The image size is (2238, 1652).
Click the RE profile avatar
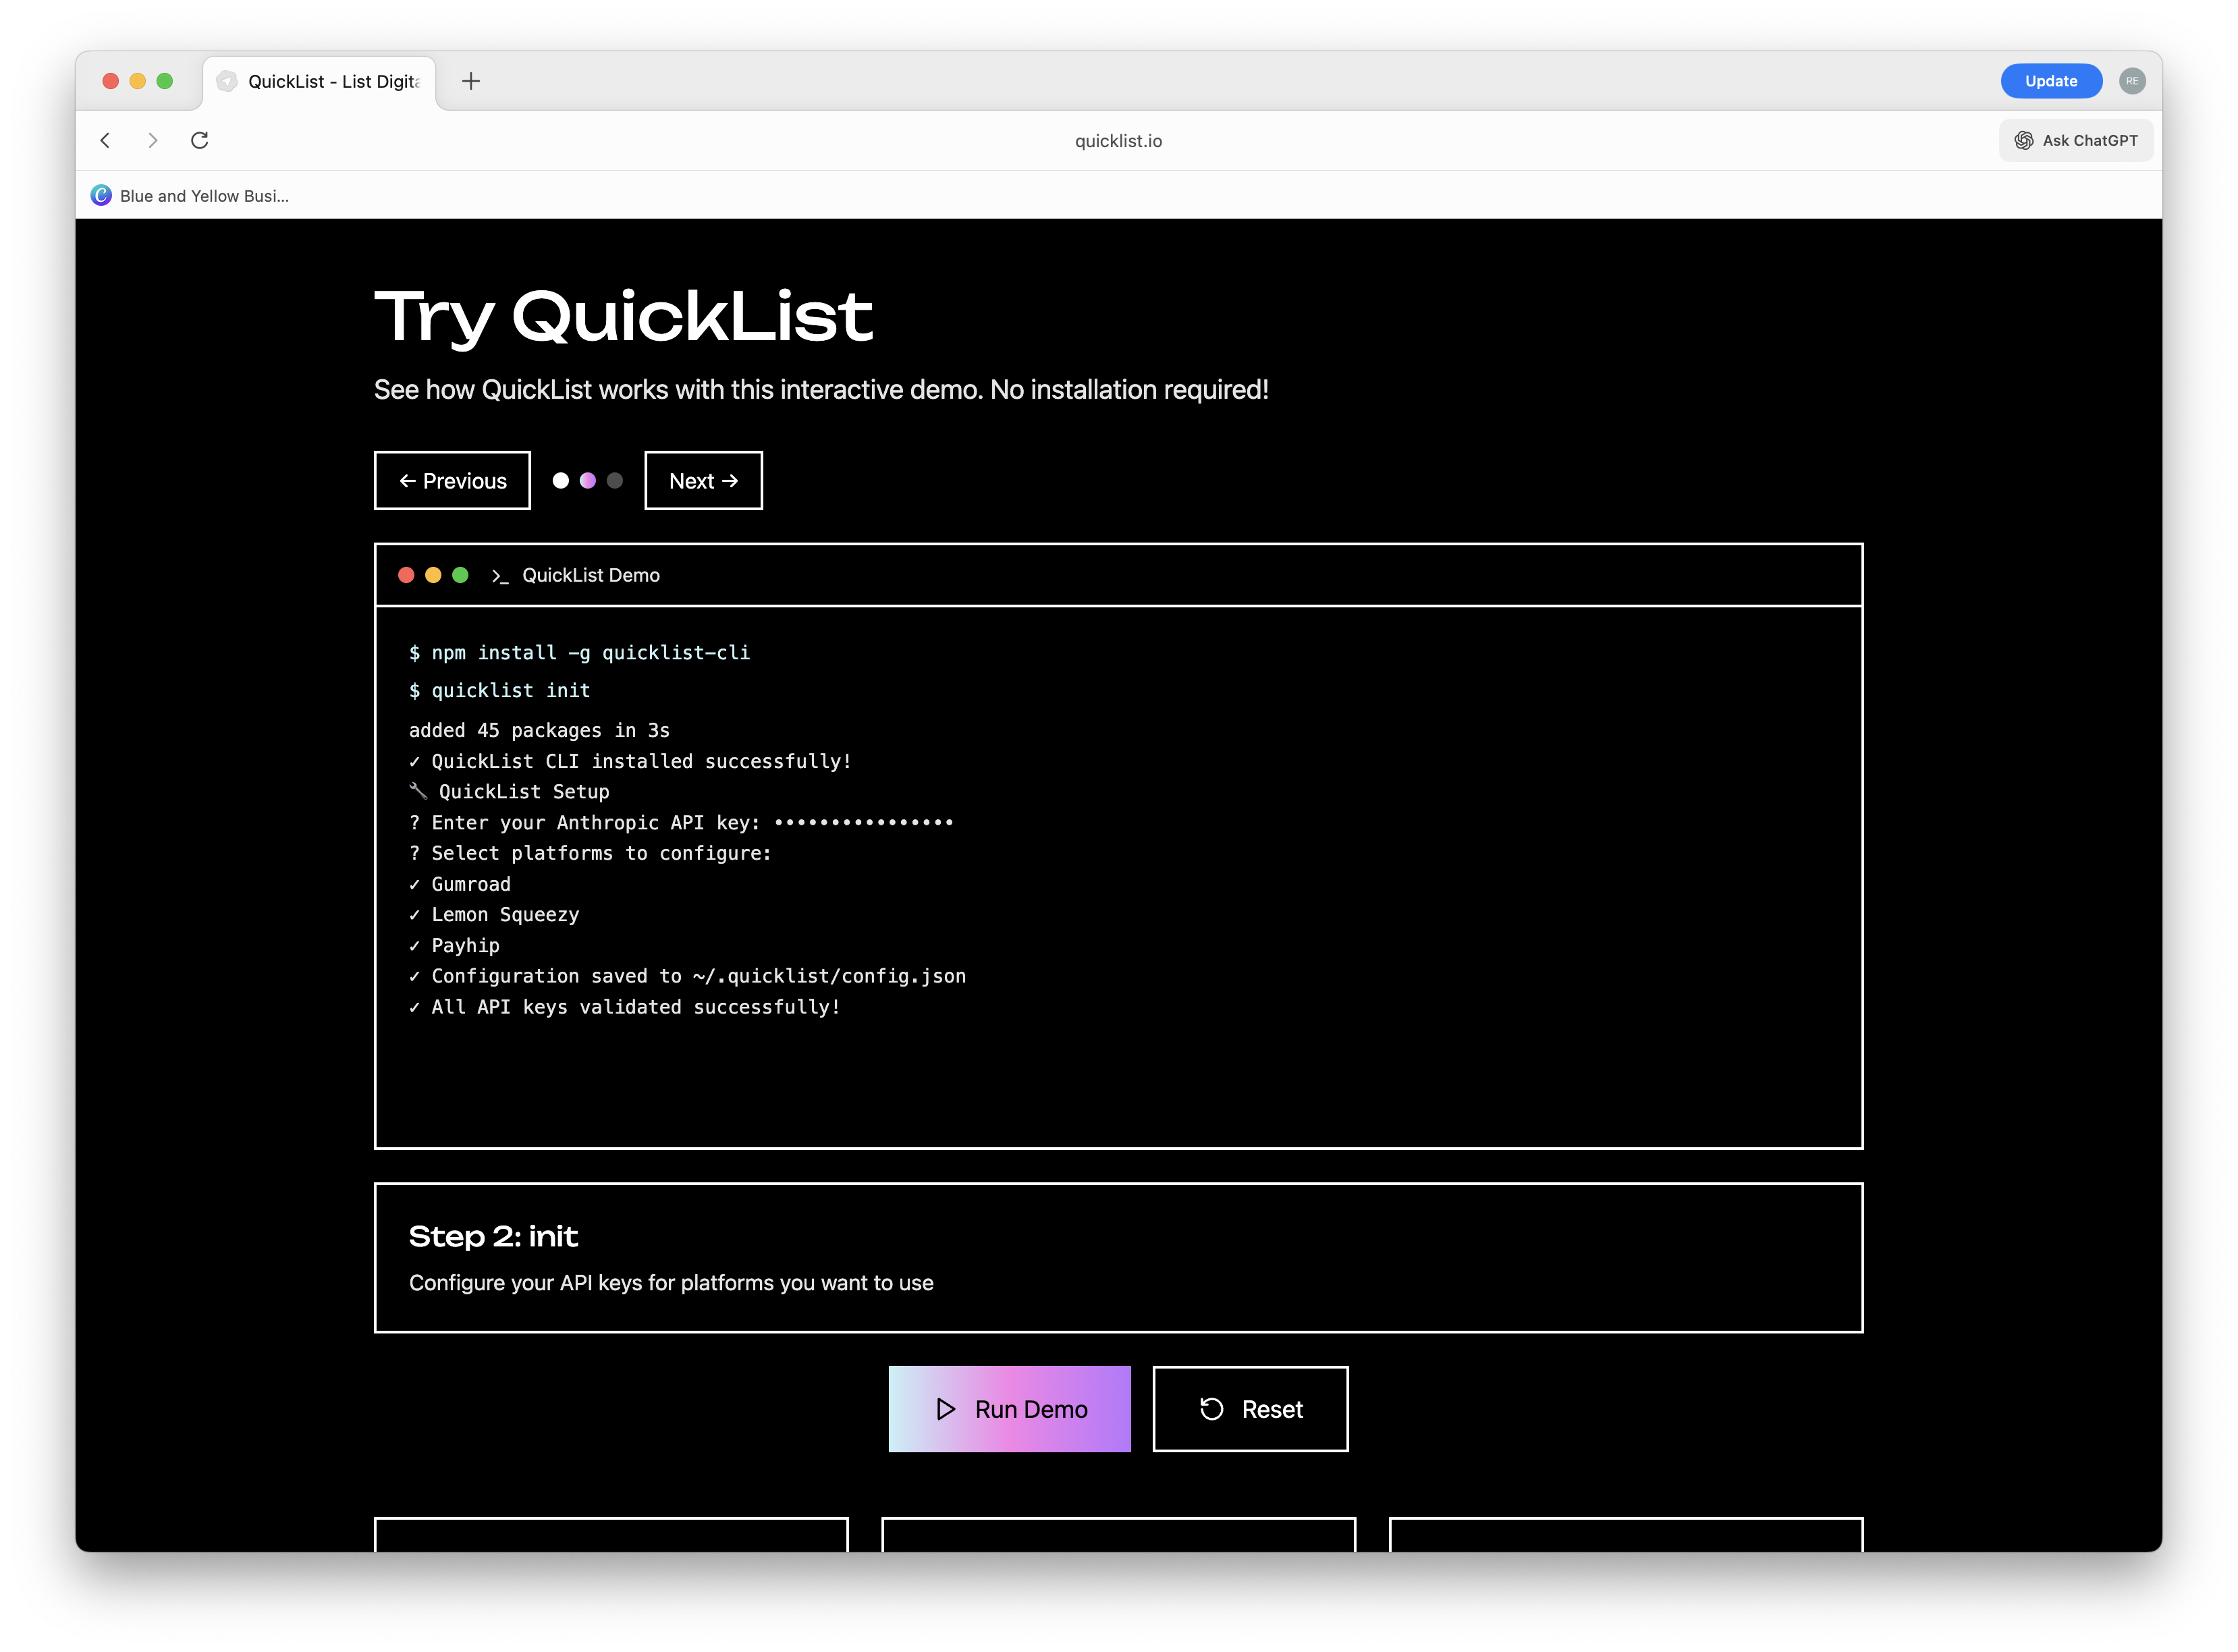pyautogui.click(x=2132, y=81)
